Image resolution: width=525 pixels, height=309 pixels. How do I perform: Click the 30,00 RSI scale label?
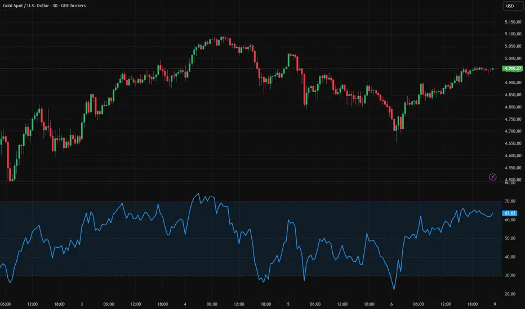click(x=510, y=275)
